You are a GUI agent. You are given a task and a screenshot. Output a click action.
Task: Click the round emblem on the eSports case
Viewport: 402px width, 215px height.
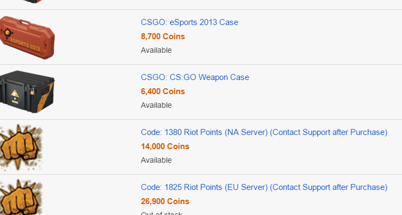tap(8, 33)
